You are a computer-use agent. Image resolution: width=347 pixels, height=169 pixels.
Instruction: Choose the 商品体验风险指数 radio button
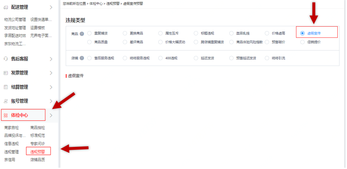(x=231, y=42)
